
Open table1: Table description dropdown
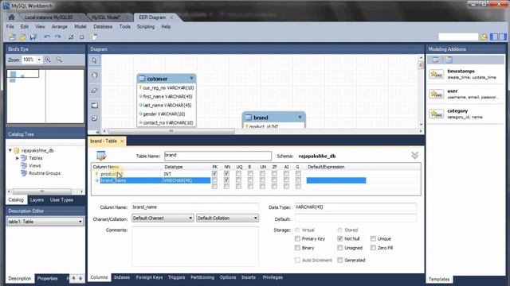point(45,222)
